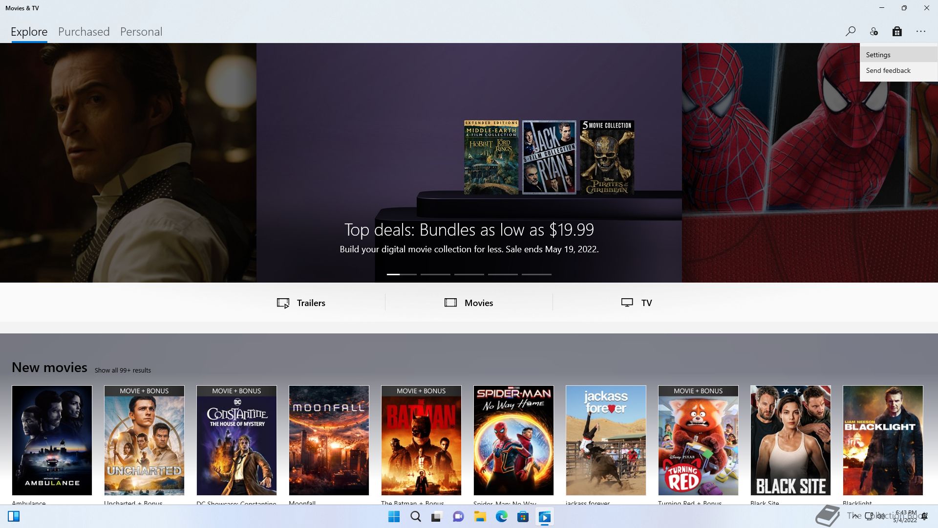Select the fourth carousel slide indicator

coord(503,274)
